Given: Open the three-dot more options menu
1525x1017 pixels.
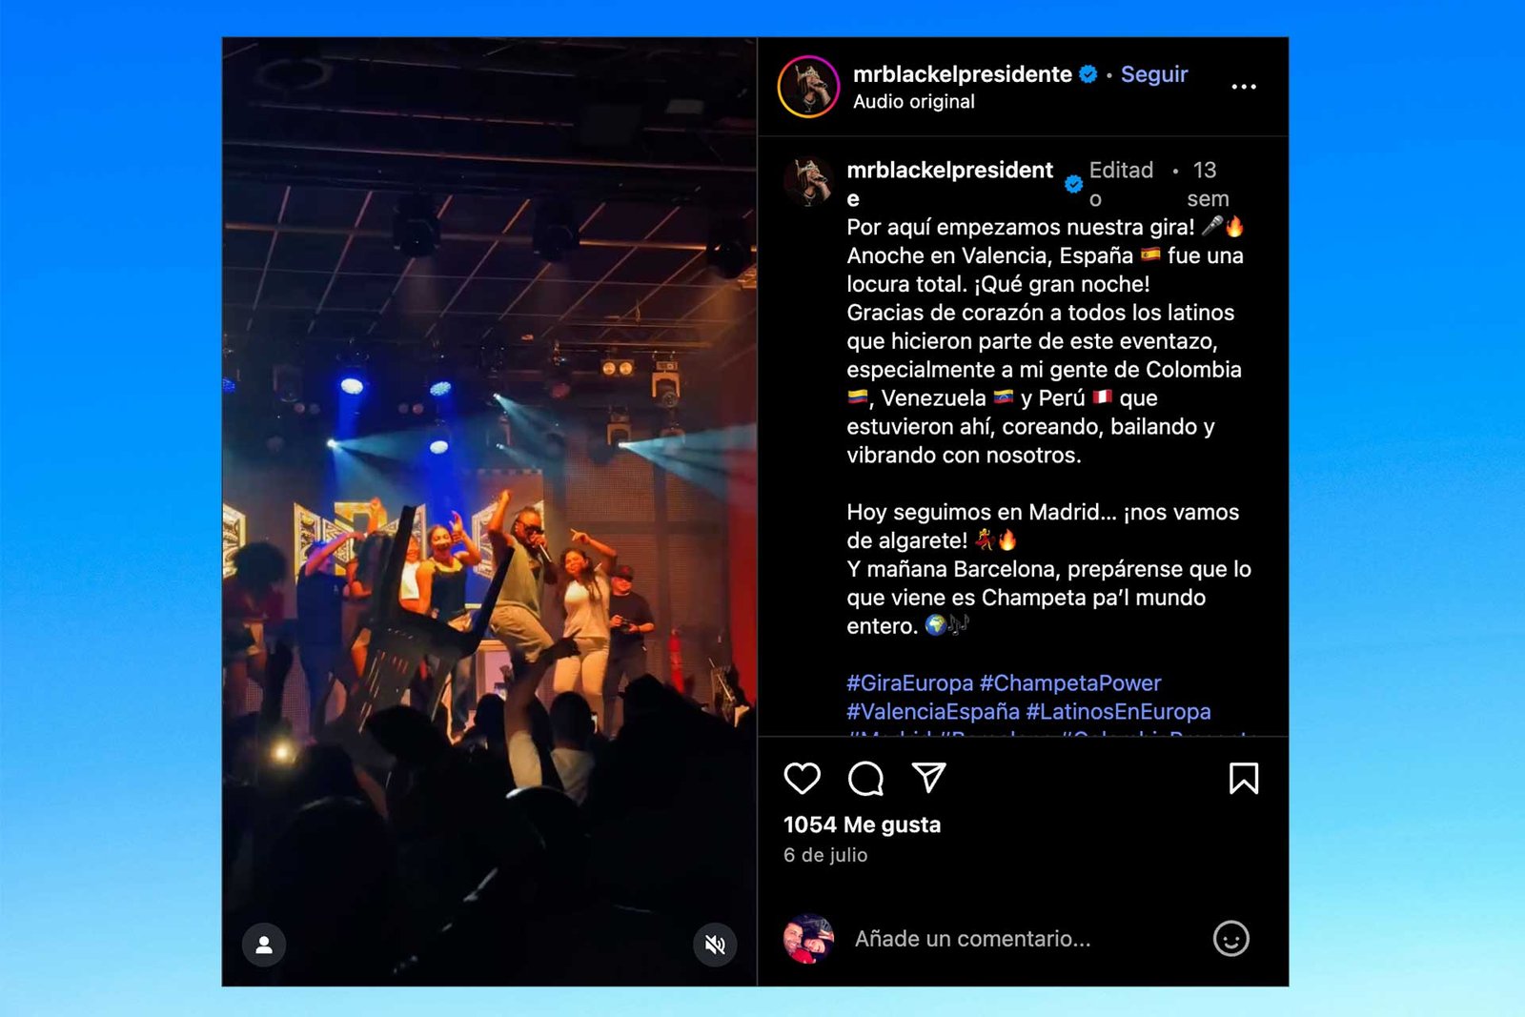Looking at the screenshot, I should [x=1243, y=87].
